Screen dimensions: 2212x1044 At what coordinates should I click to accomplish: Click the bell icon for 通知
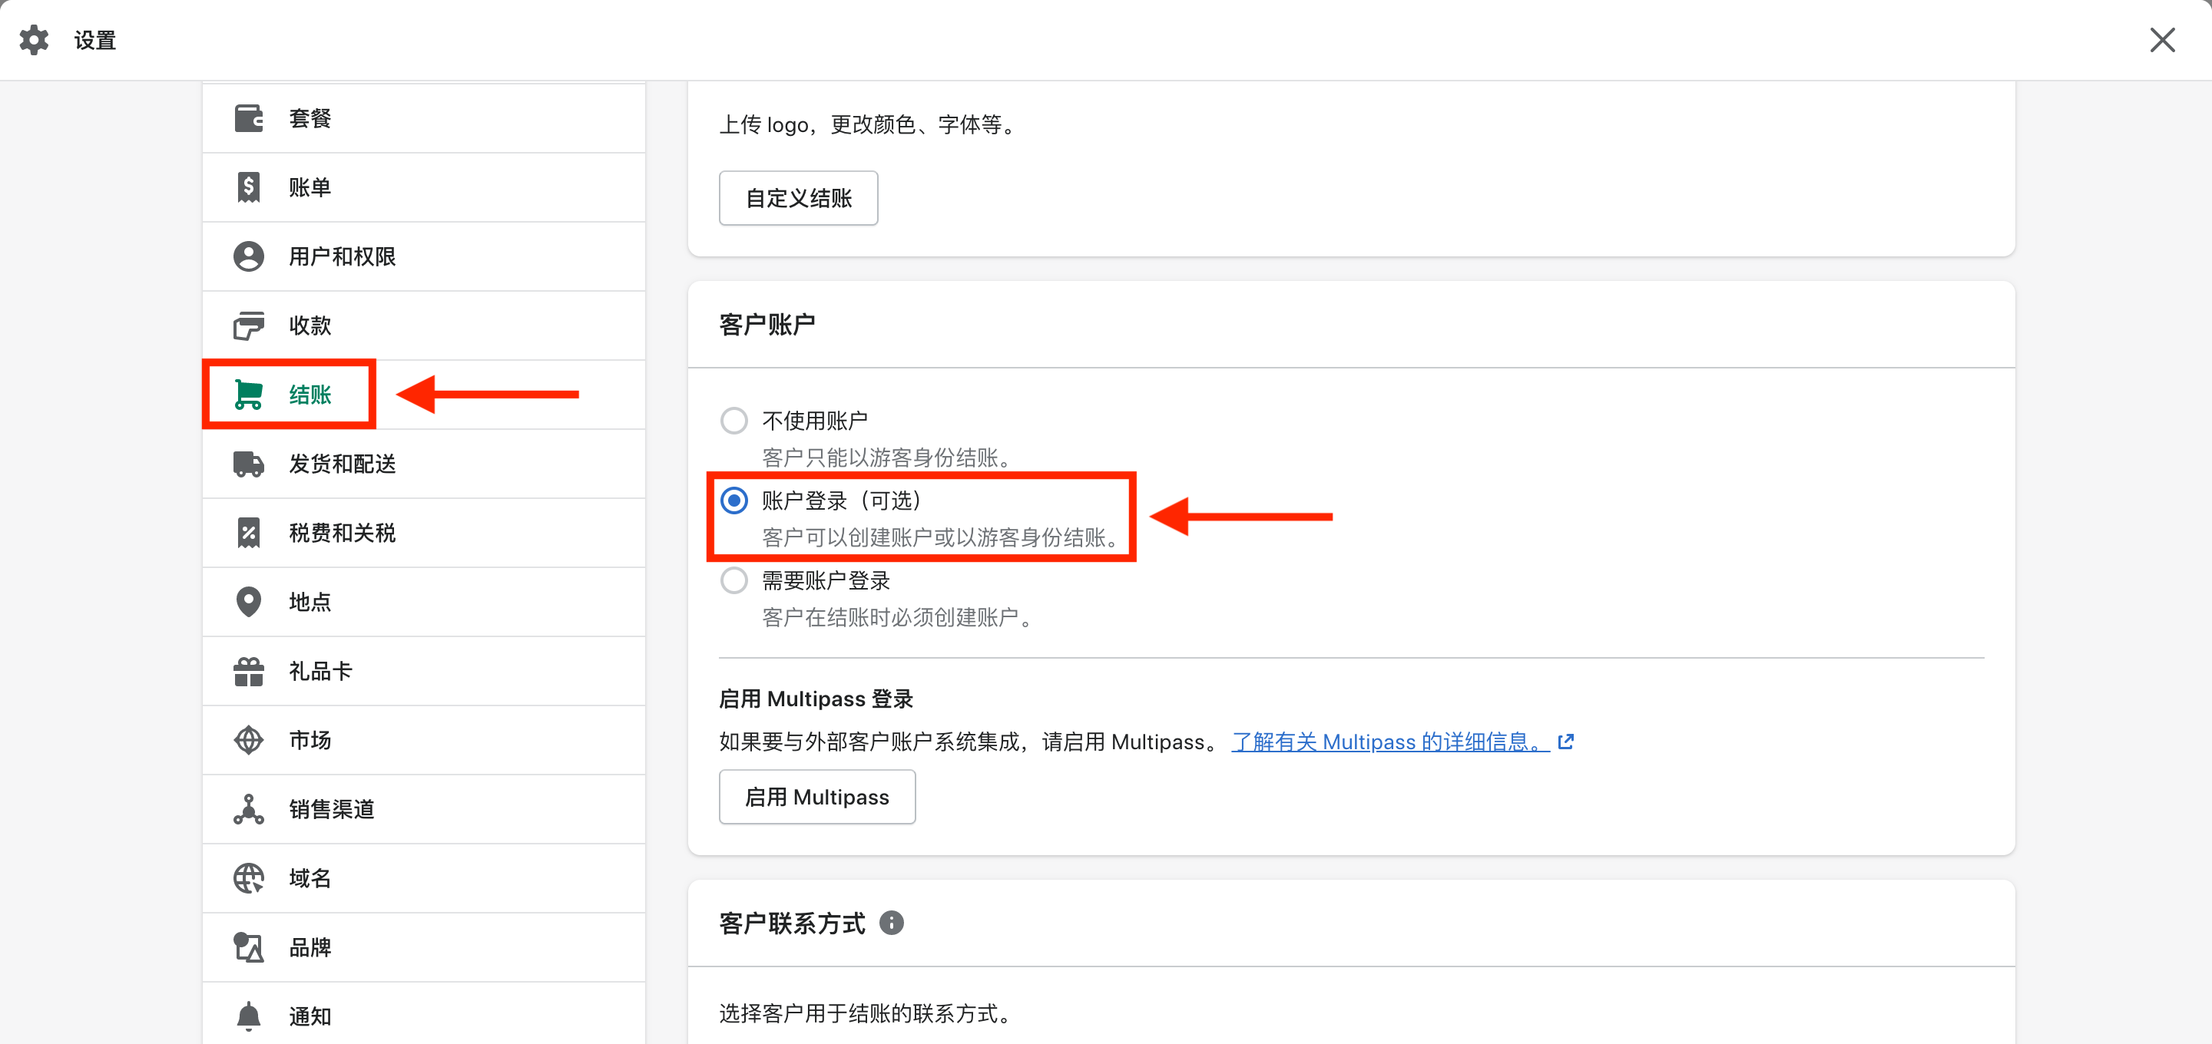pos(248,1016)
